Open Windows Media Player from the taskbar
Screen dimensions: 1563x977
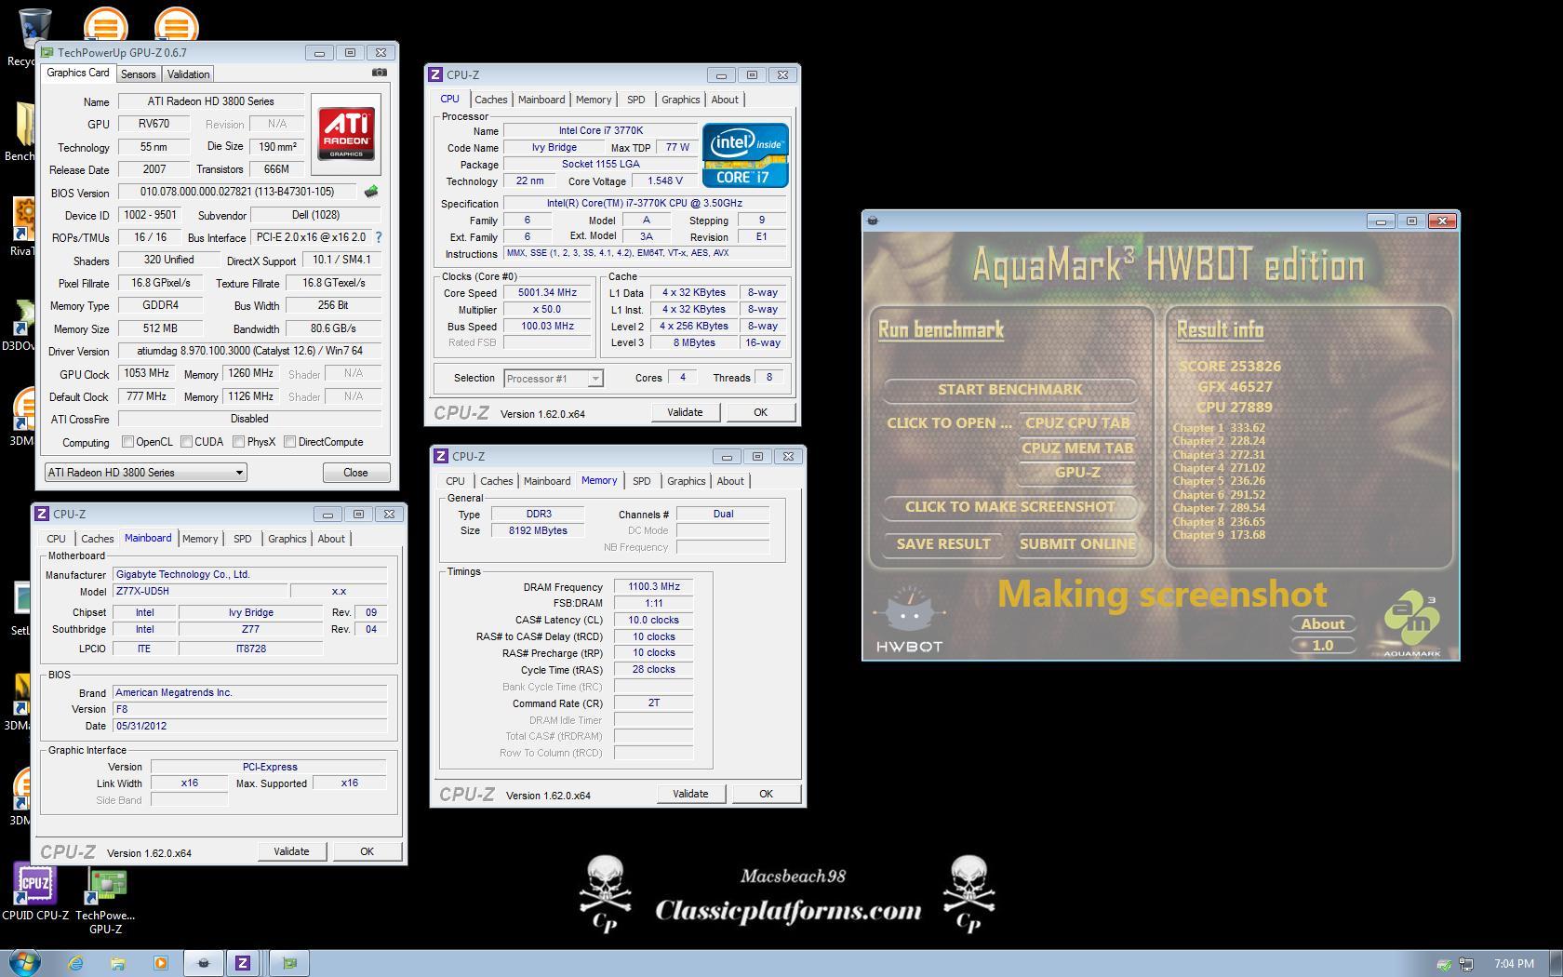coord(160,963)
